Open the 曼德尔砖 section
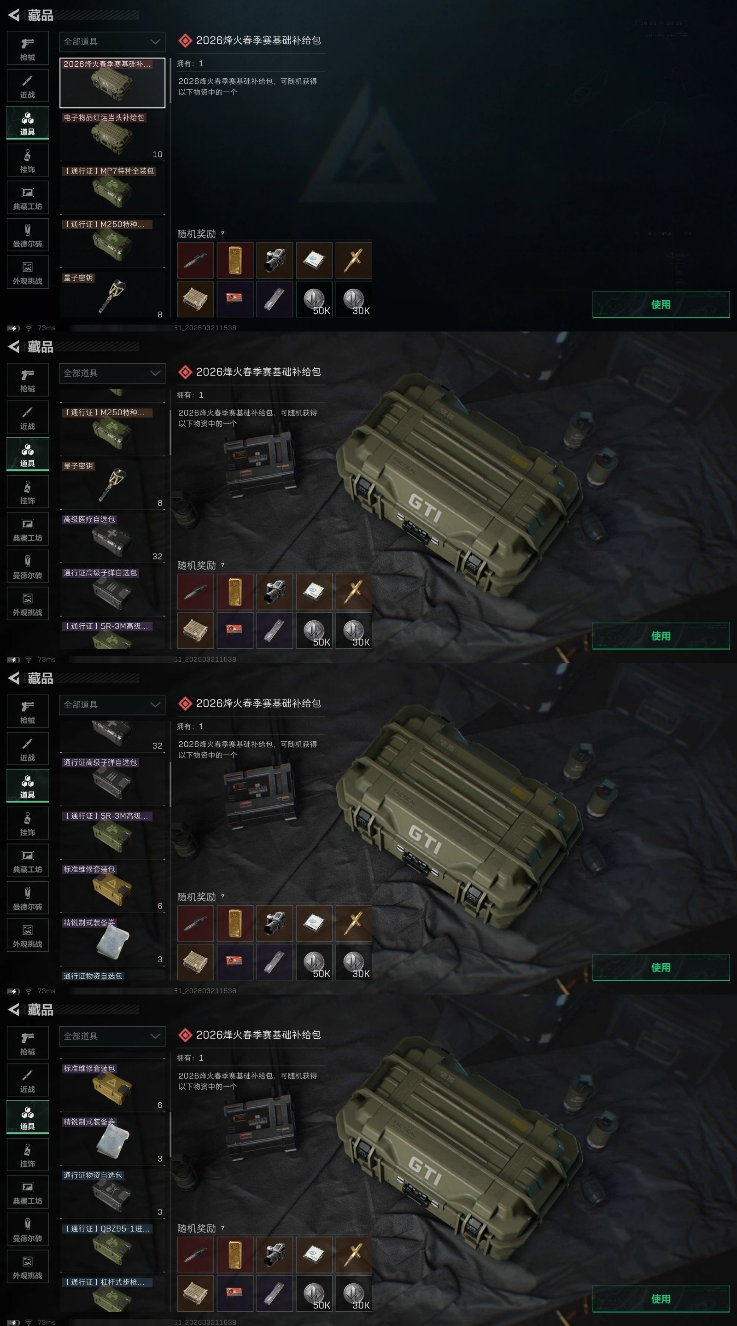Screen dimensions: 737x1326 point(28,235)
